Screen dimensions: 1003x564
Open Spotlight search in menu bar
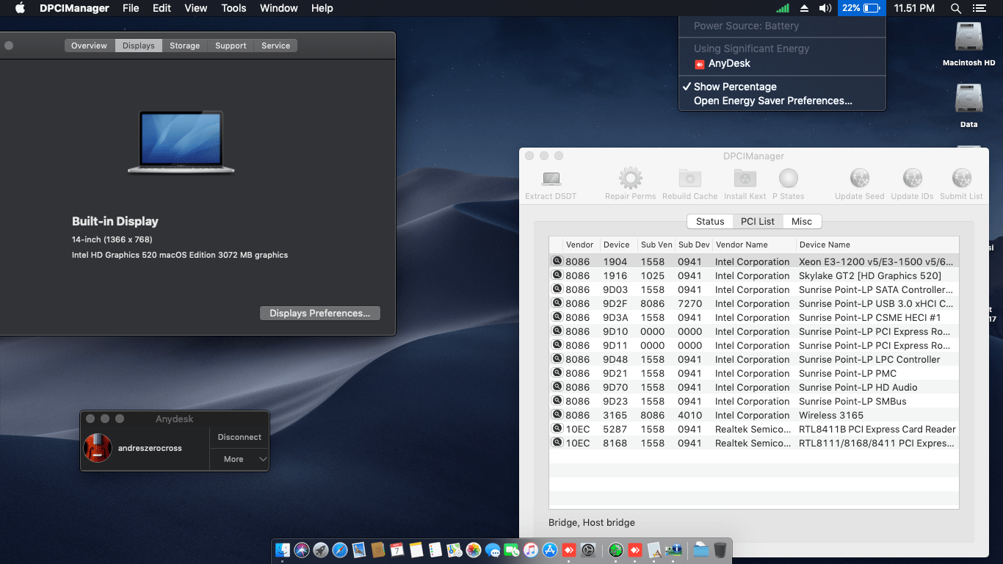[955, 8]
